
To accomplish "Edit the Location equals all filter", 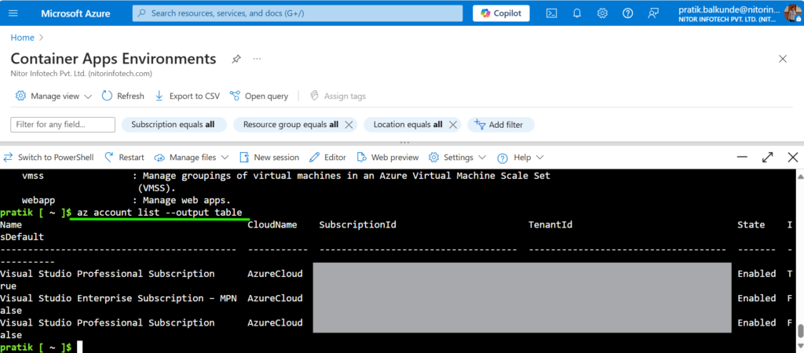I will pyautogui.click(x=407, y=125).
